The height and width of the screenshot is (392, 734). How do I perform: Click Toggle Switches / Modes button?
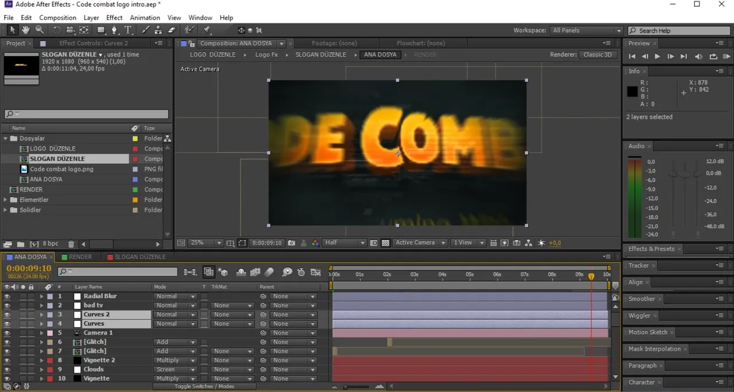205,386
